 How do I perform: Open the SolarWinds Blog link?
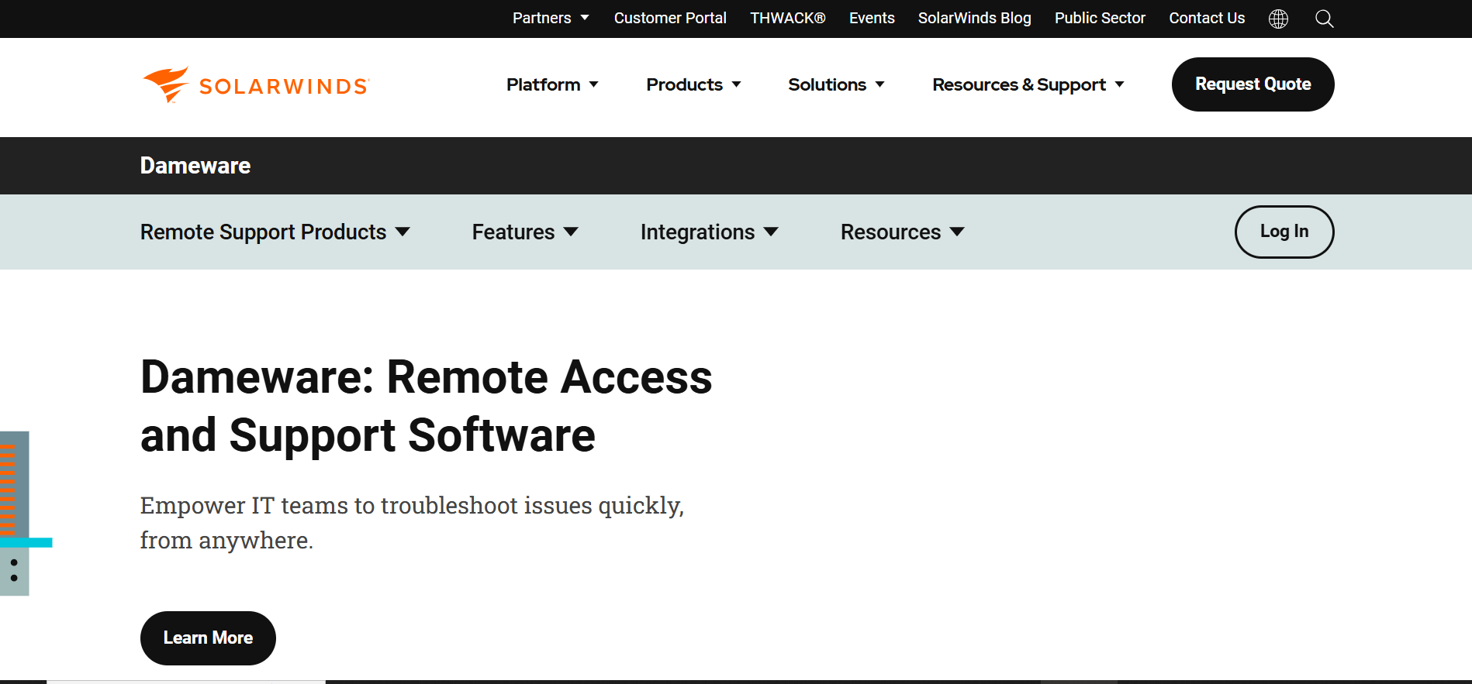tap(974, 18)
